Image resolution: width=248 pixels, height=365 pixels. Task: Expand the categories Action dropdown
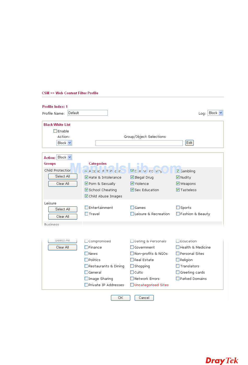64,157
